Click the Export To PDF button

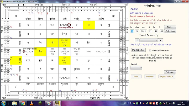point(166,77)
